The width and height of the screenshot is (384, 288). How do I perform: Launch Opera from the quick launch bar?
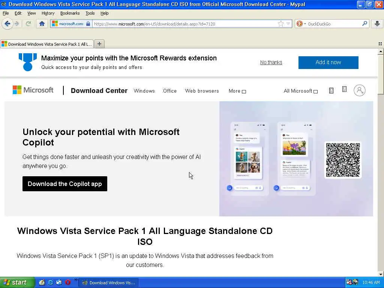click(x=68, y=282)
